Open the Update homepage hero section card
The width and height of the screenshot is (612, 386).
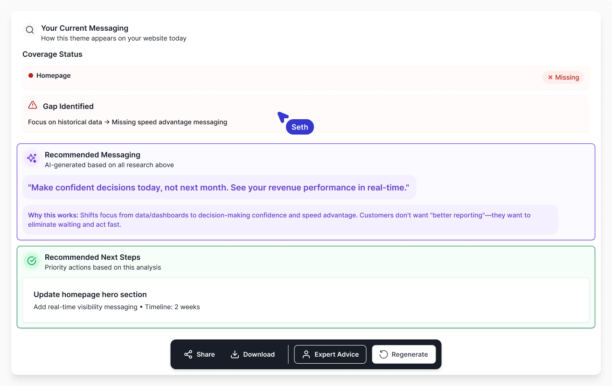306,300
